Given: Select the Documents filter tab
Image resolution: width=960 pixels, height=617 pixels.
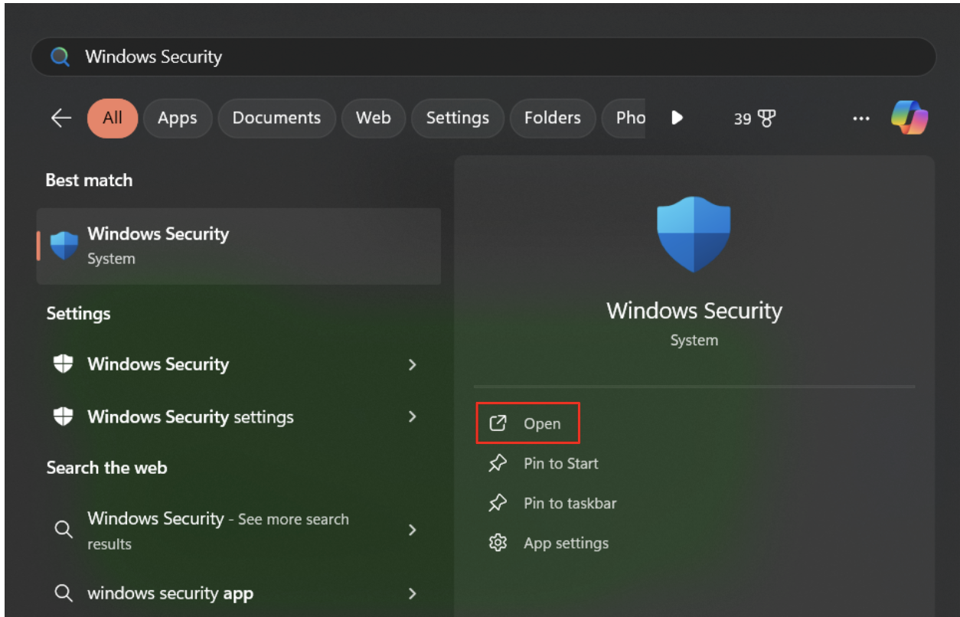Looking at the screenshot, I should (x=276, y=118).
